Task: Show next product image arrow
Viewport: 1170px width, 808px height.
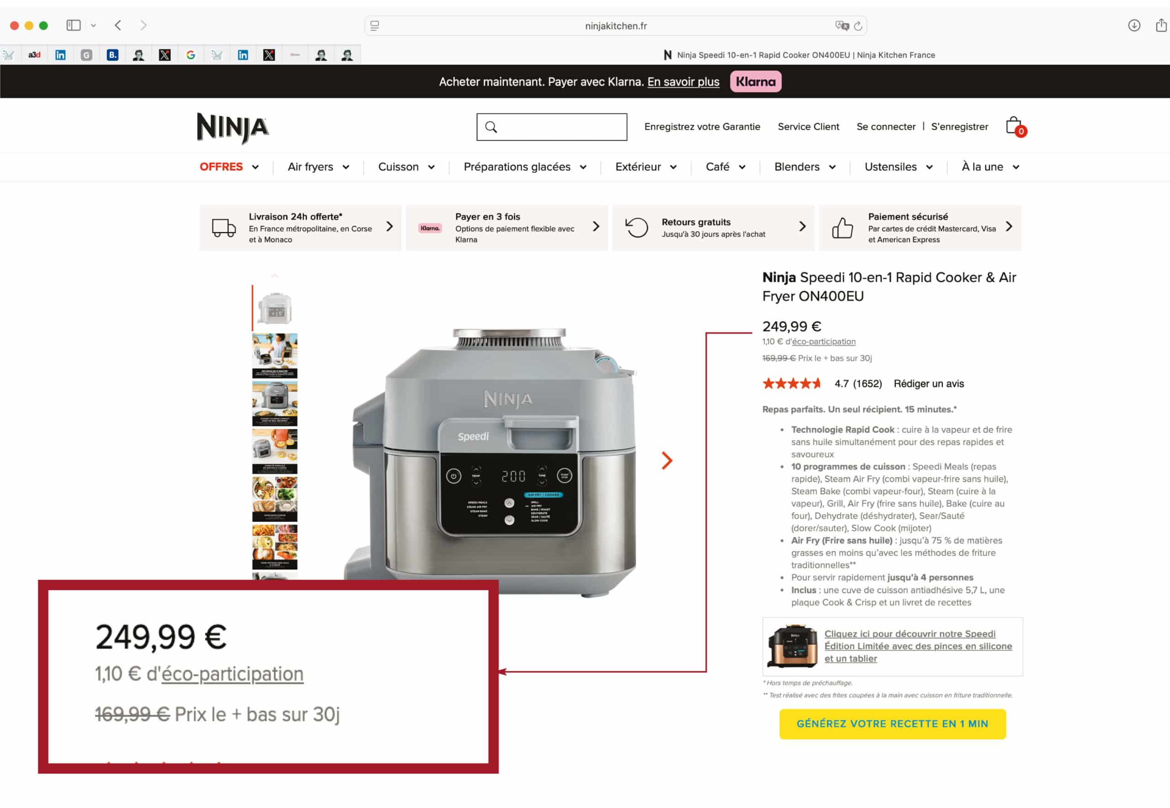Action: point(667,460)
